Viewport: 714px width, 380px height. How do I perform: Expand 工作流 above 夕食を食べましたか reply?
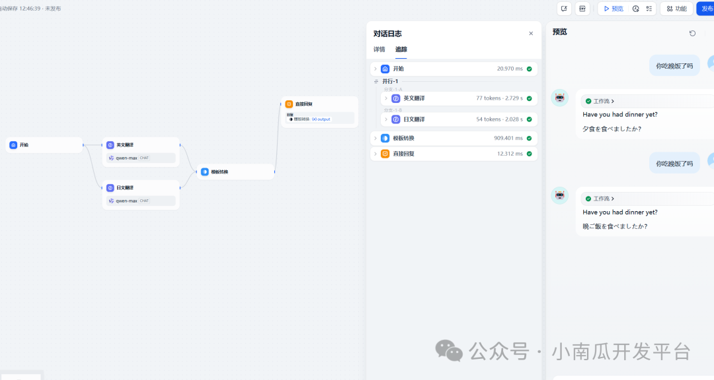pos(600,101)
